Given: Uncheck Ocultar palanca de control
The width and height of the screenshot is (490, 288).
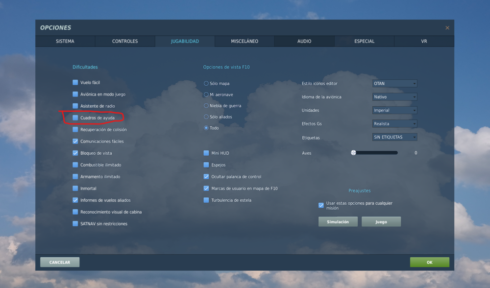Looking at the screenshot, I should tap(206, 176).
